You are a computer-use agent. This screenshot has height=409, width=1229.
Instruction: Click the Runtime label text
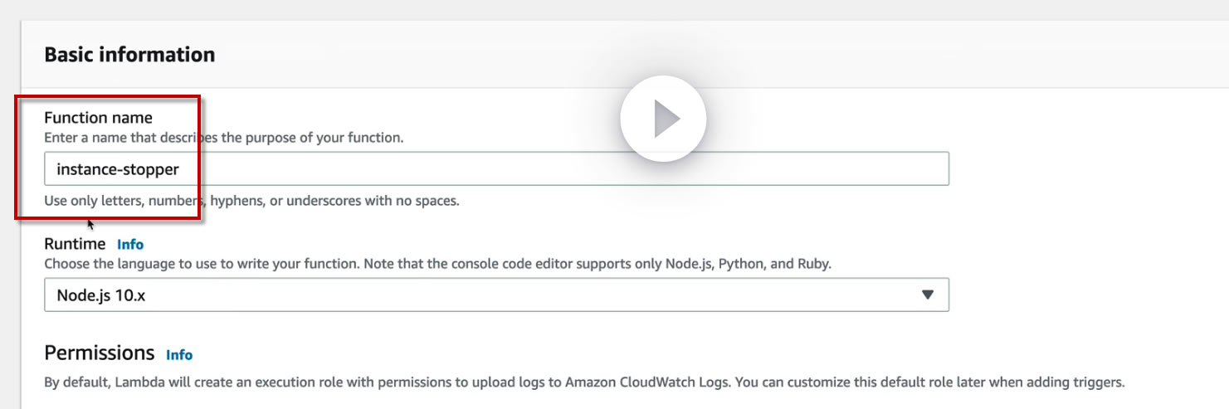pyautogui.click(x=75, y=244)
